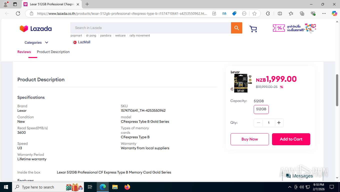Switch to the Reviews tab
The height and width of the screenshot is (192, 340).
tap(24, 52)
